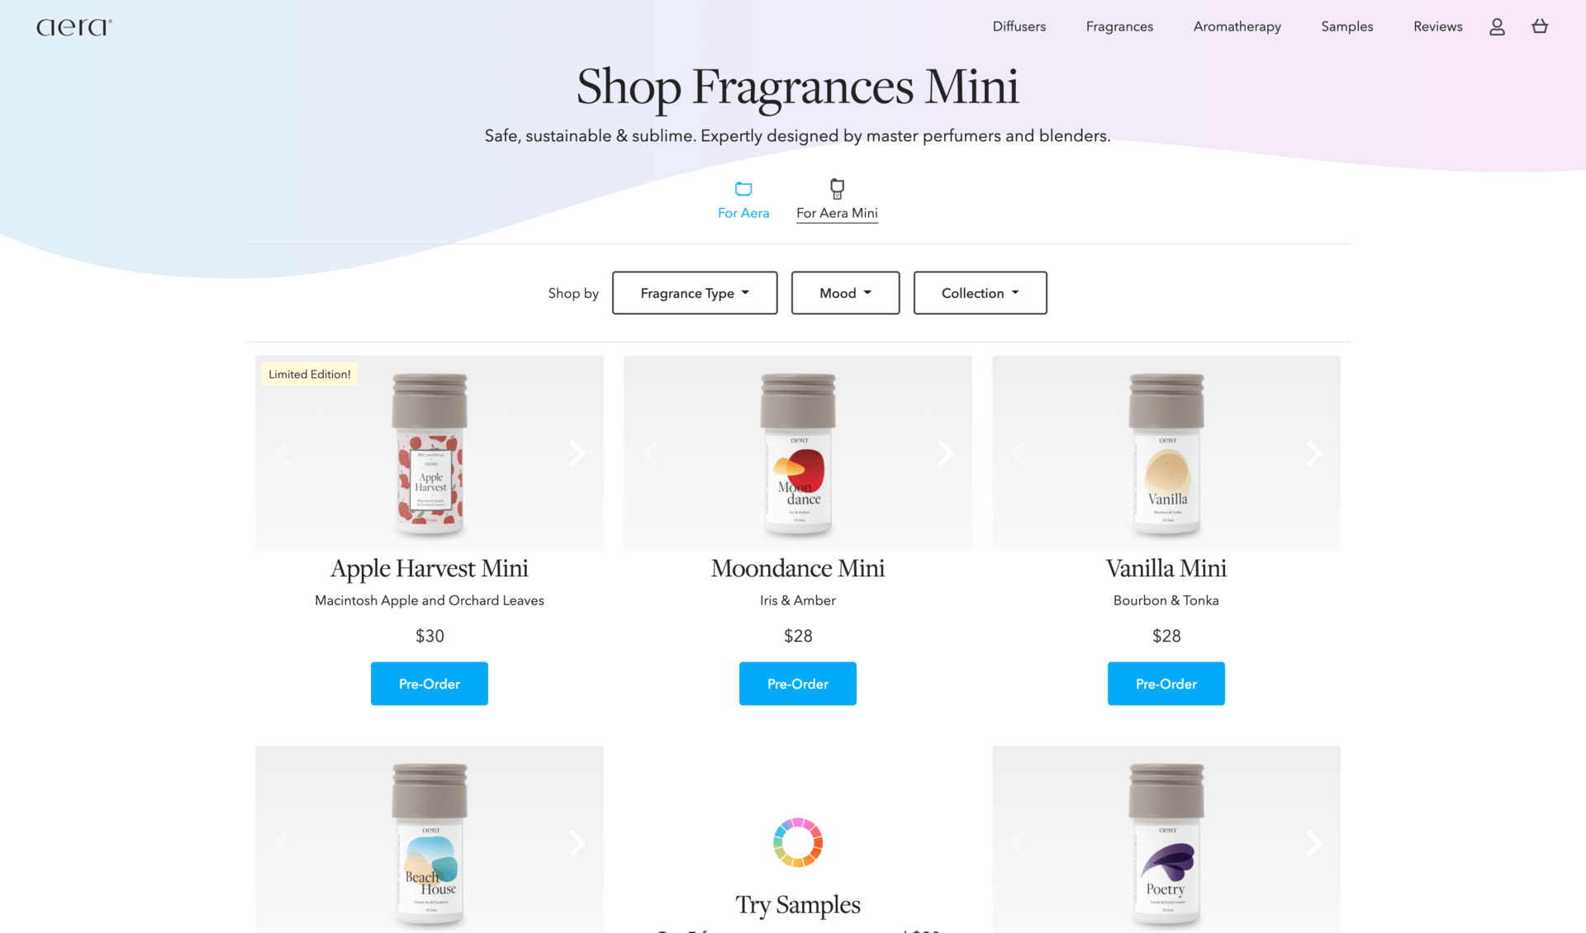The image size is (1586, 933).
Task: Pre-Order the Vanilla Mini
Action: [x=1166, y=684]
